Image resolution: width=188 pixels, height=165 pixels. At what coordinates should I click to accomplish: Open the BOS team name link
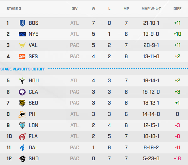[x=33, y=23]
